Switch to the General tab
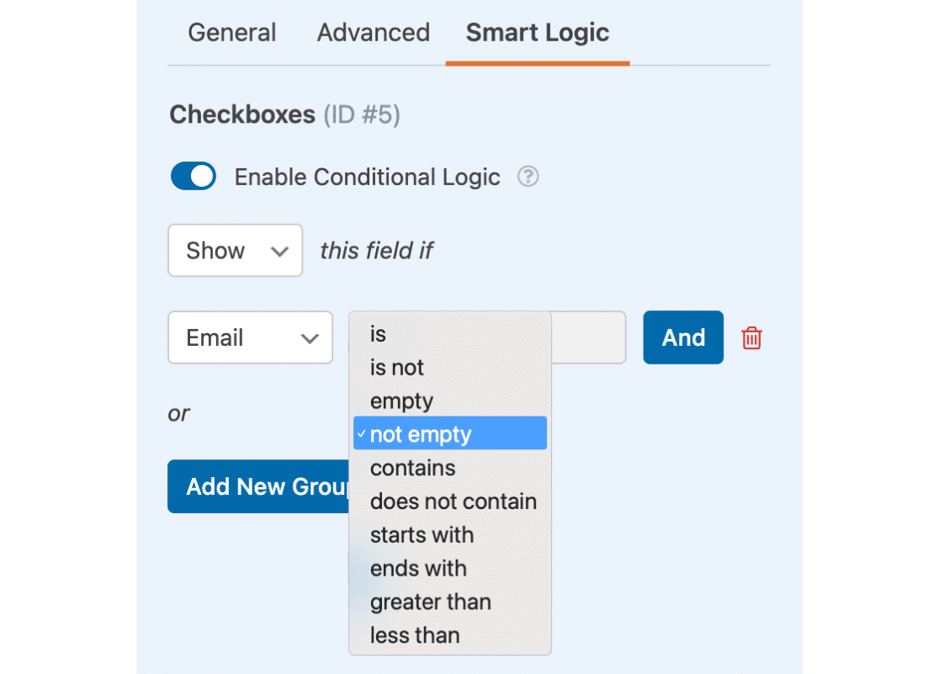This screenshot has height=674, width=939. click(231, 33)
